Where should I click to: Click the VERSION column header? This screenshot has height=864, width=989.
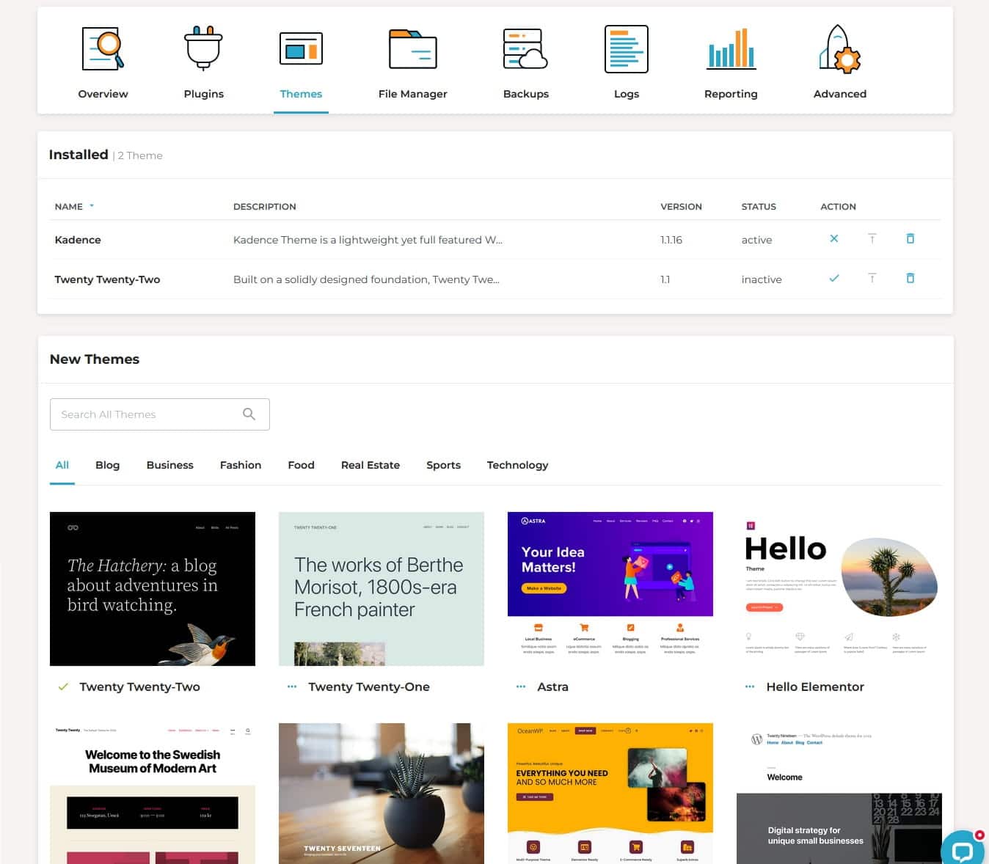[x=681, y=207]
